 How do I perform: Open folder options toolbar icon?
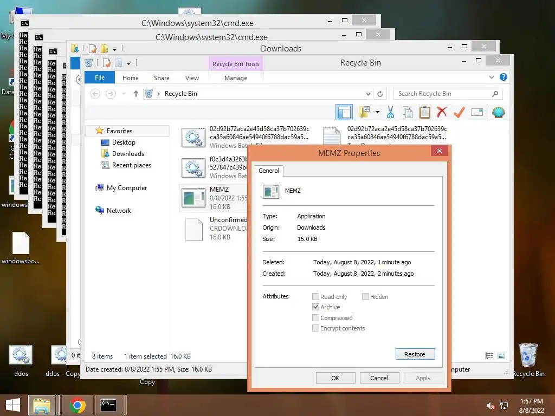point(364,113)
